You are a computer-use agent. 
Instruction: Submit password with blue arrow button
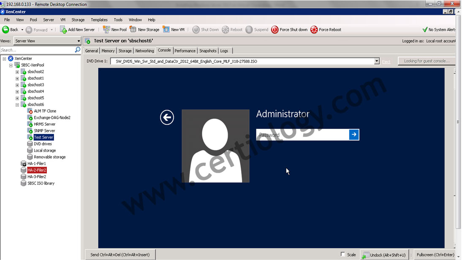354,135
